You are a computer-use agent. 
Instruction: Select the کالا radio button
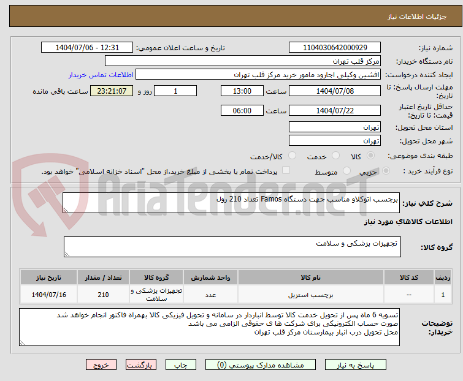click(370, 156)
